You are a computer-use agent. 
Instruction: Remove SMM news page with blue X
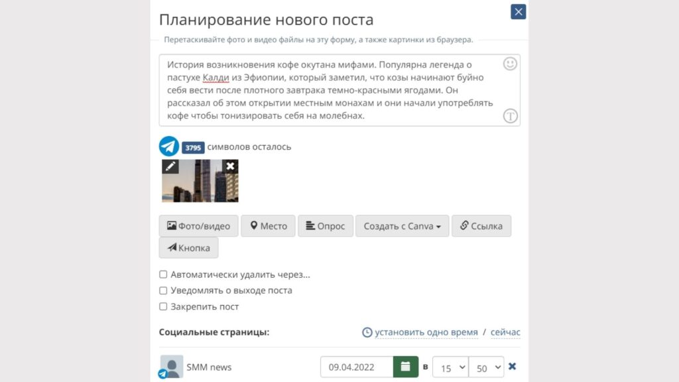(512, 367)
